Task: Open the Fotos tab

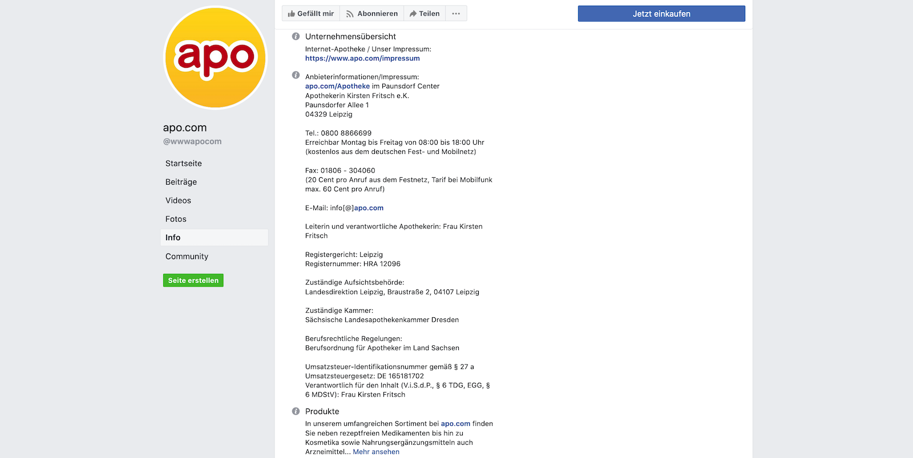Action: (x=176, y=219)
